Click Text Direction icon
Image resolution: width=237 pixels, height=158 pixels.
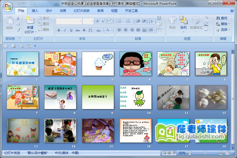[160, 18]
